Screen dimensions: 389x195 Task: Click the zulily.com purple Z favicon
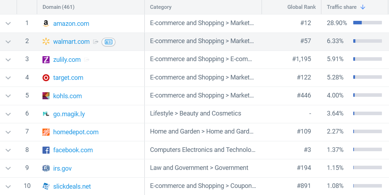point(46,60)
